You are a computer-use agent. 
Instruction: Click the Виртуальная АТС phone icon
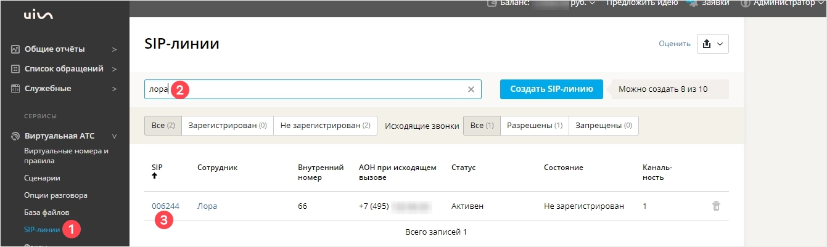[16, 136]
